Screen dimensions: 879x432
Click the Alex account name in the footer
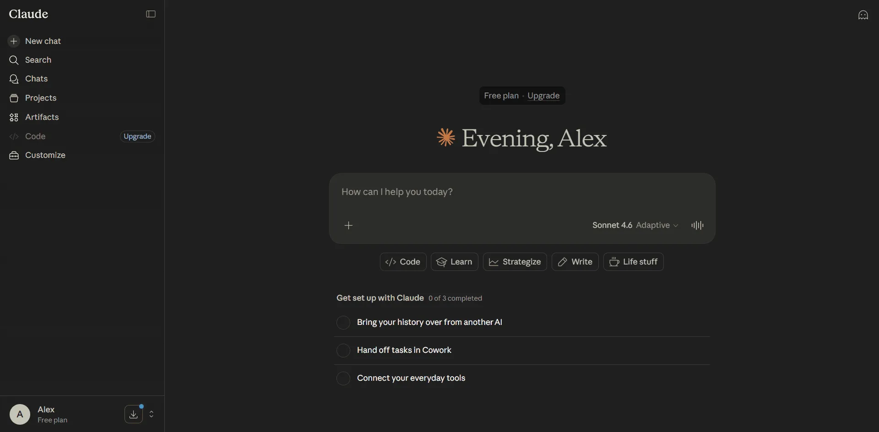[46, 410]
